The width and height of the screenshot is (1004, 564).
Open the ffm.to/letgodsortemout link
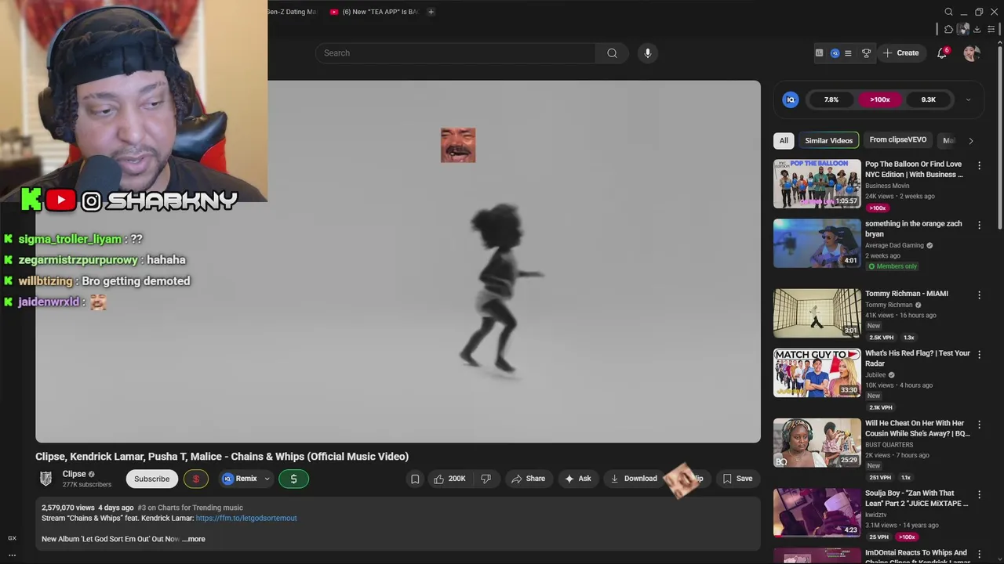click(246, 518)
